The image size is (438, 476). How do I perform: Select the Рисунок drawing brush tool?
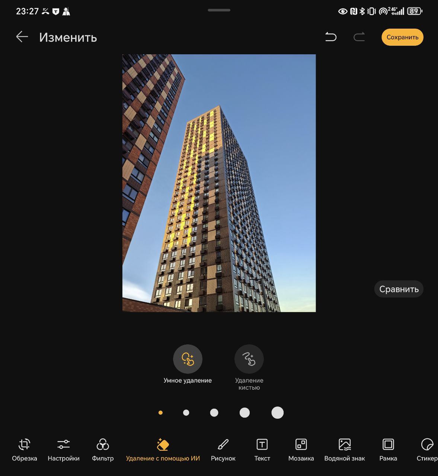click(223, 450)
